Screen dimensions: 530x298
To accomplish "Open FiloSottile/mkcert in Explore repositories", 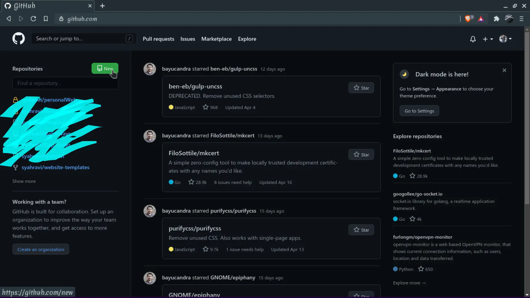I will (412, 151).
